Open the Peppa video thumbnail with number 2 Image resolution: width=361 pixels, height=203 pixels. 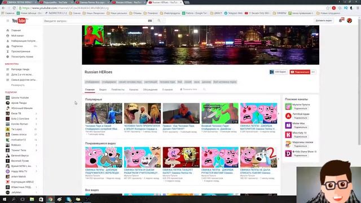point(258,157)
